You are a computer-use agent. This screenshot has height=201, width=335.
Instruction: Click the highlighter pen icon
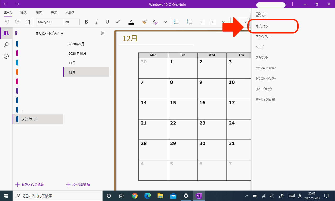(118, 22)
